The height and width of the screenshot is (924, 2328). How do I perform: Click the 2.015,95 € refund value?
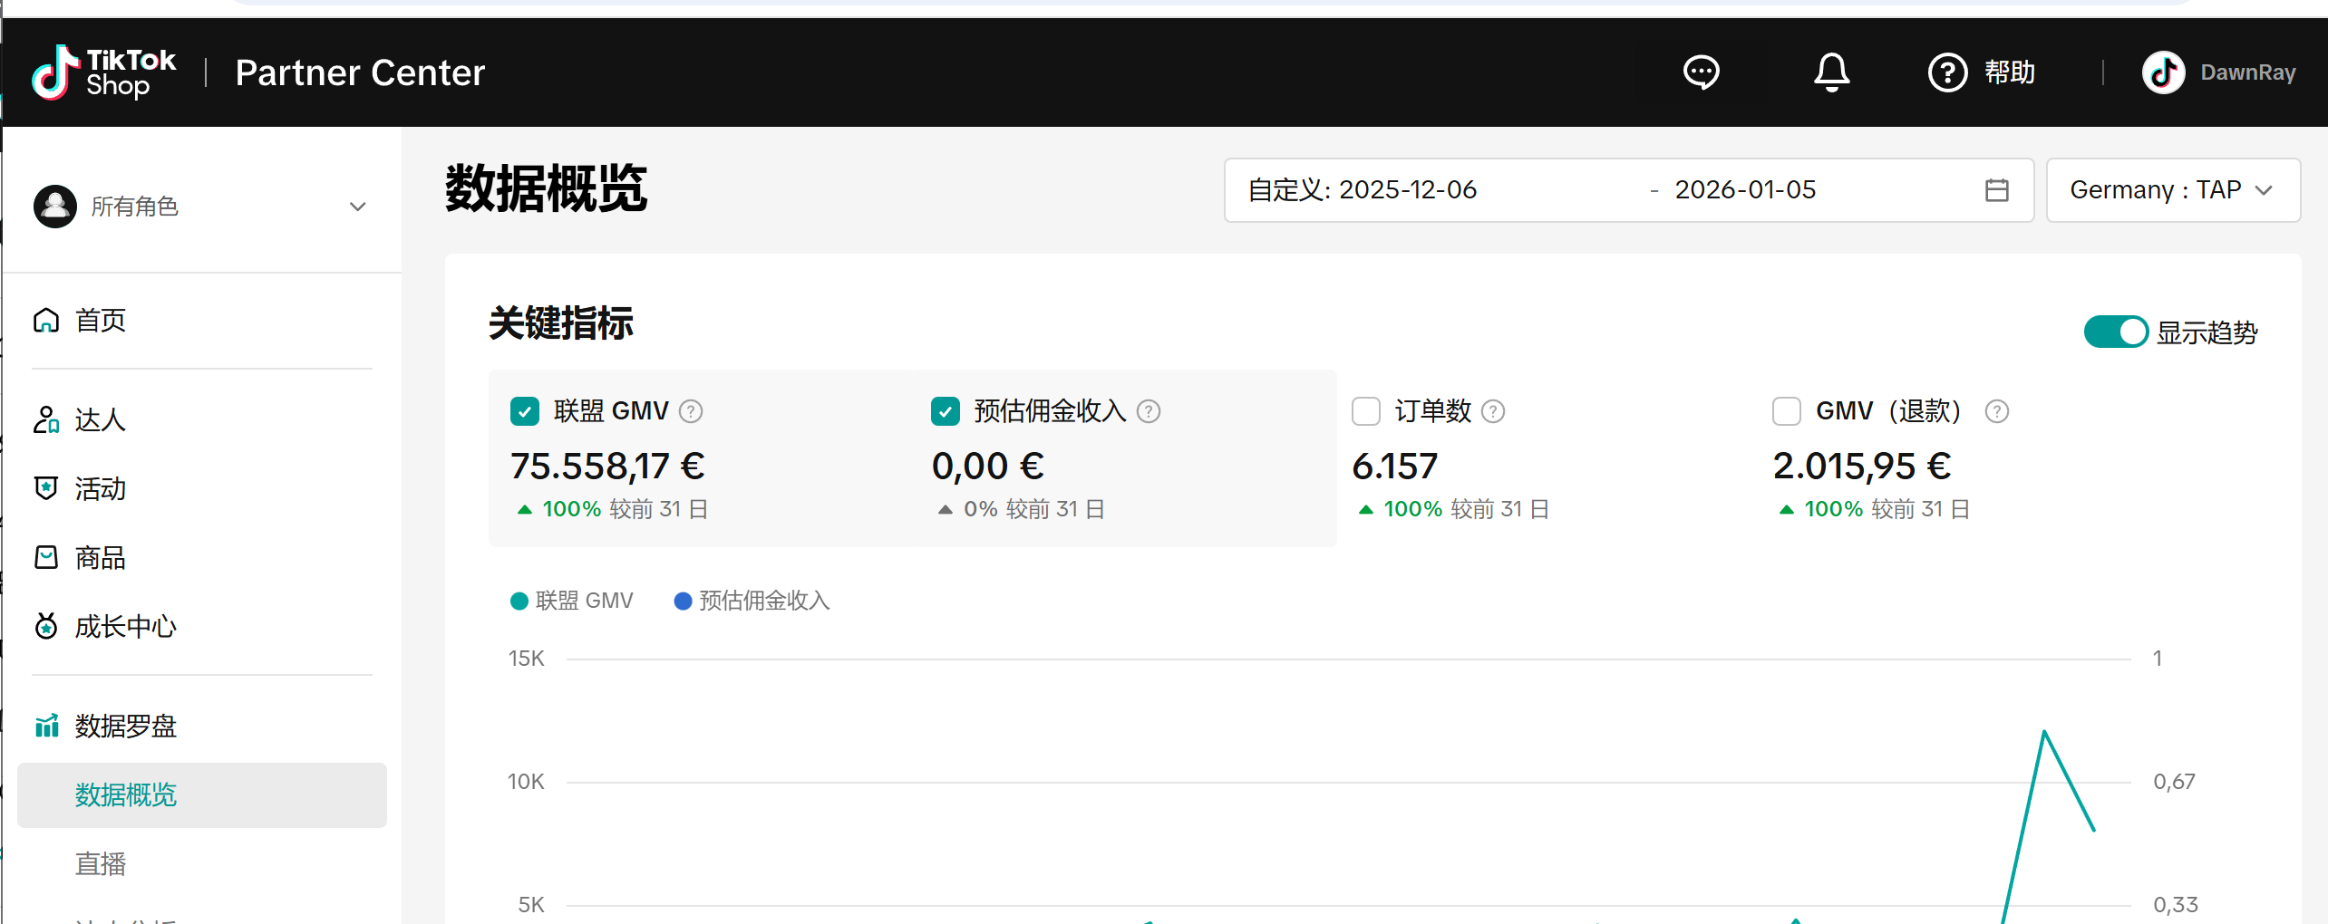(1862, 467)
